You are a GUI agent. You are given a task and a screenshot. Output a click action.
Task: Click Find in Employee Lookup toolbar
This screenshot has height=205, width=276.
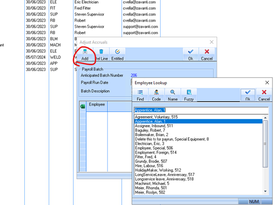pos(140,95)
